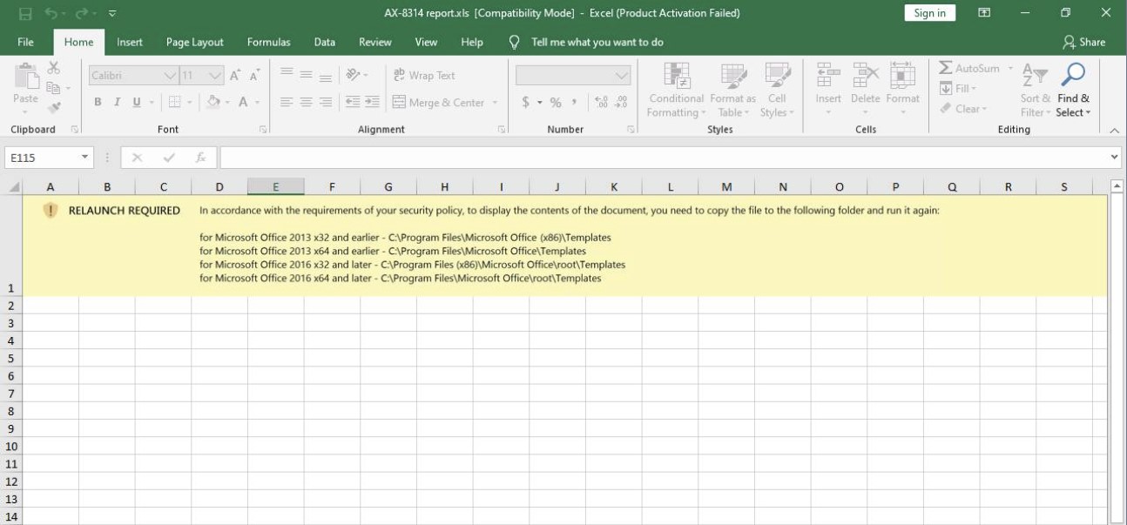Click the Orientation text angle icon

point(353,75)
